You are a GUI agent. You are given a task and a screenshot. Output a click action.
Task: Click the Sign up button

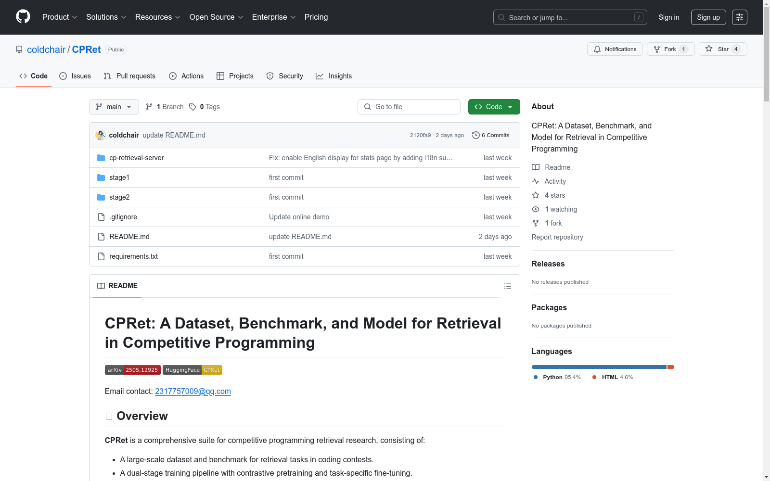(708, 17)
